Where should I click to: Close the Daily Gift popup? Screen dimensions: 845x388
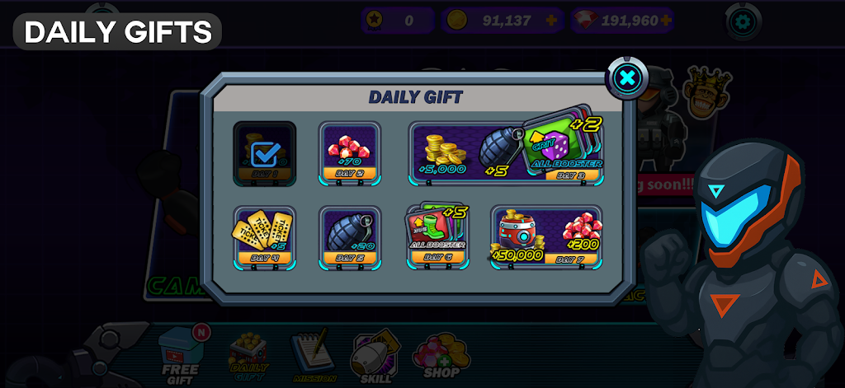point(627,78)
